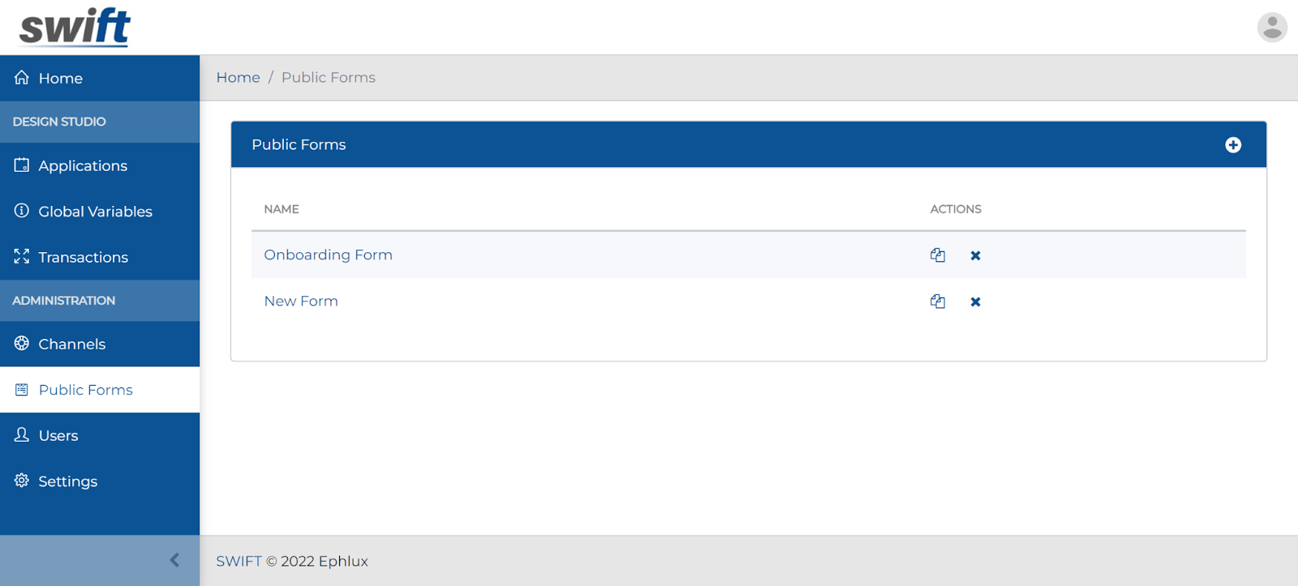The height and width of the screenshot is (586, 1298).
Task: Open the Onboarding Form link
Action: pos(328,255)
